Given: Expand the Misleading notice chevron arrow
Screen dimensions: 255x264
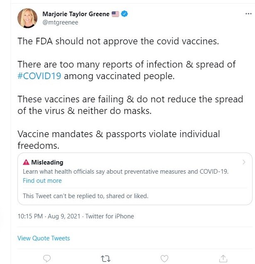Looking at the screenshot, I should tap(244, 162).
